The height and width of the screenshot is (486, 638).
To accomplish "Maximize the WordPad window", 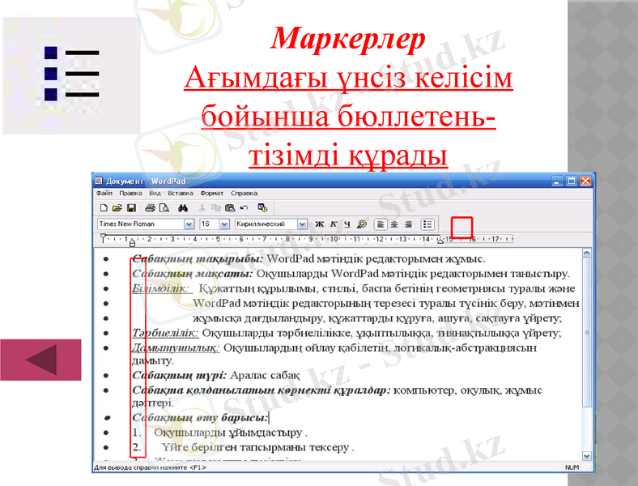I will tap(572, 181).
